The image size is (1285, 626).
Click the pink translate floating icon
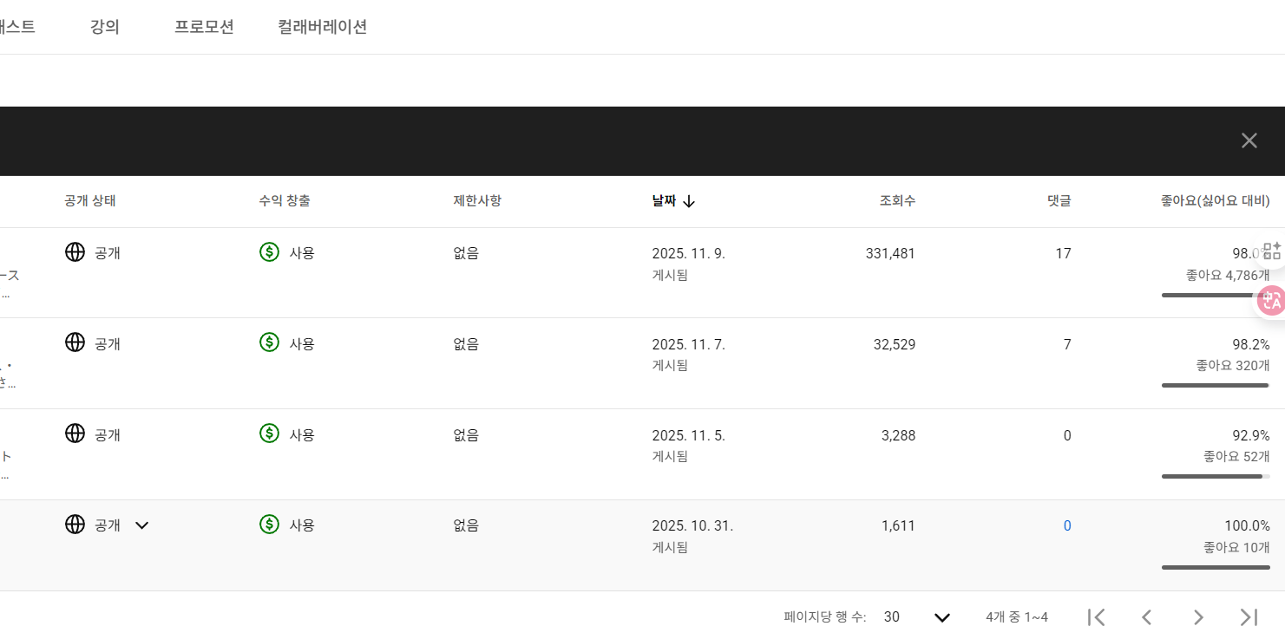(x=1272, y=300)
